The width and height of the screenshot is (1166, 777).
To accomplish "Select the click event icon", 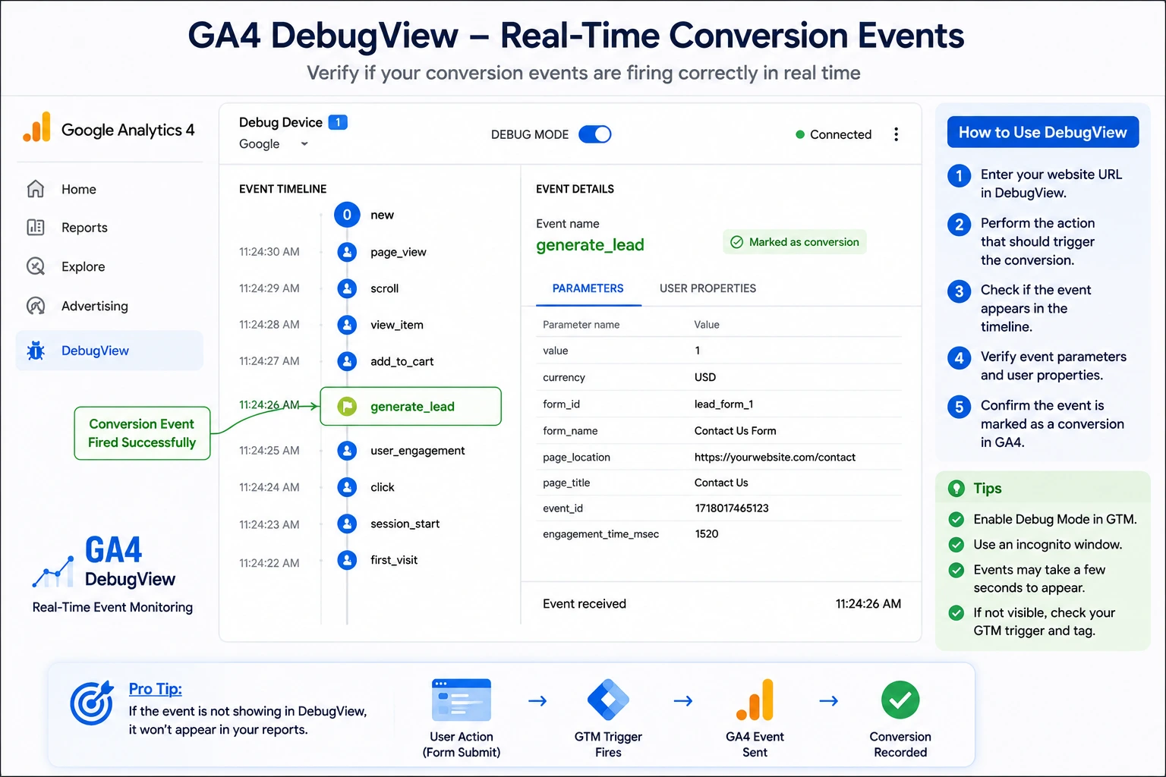I will (347, 487).
